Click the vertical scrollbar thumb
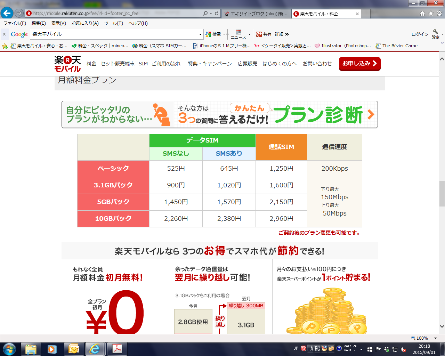This screenshot has width=445, height=356. 442,194
